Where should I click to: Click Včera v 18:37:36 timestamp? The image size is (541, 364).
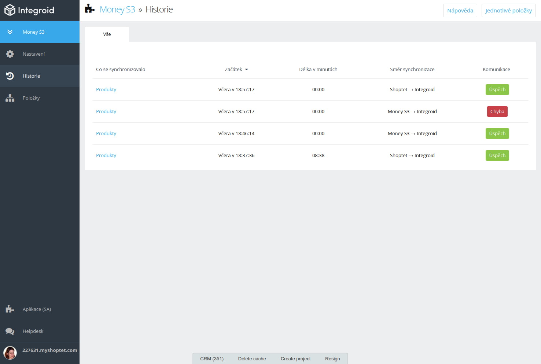click(236, 155)
